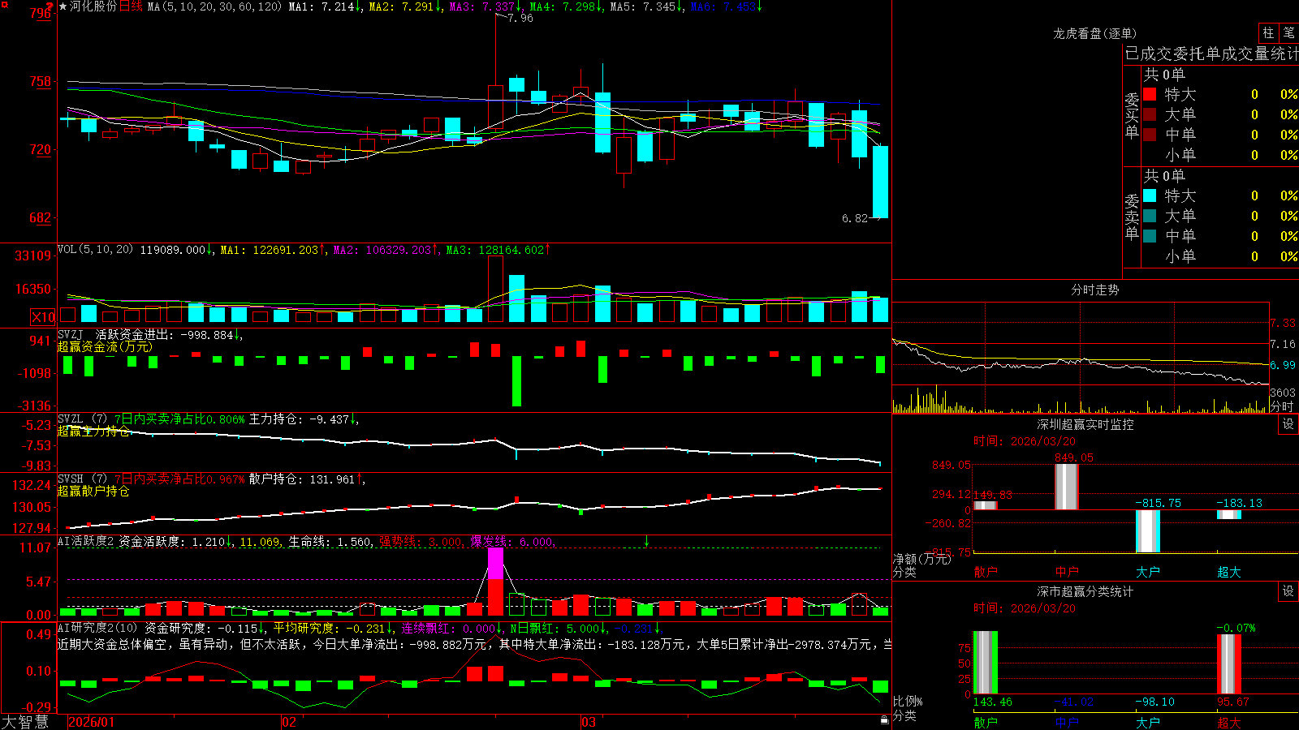Click MA2: 7.291 value in the header
Image resolution: width=1299 pixels, height=730 pixels.
(x=405, y=6)
